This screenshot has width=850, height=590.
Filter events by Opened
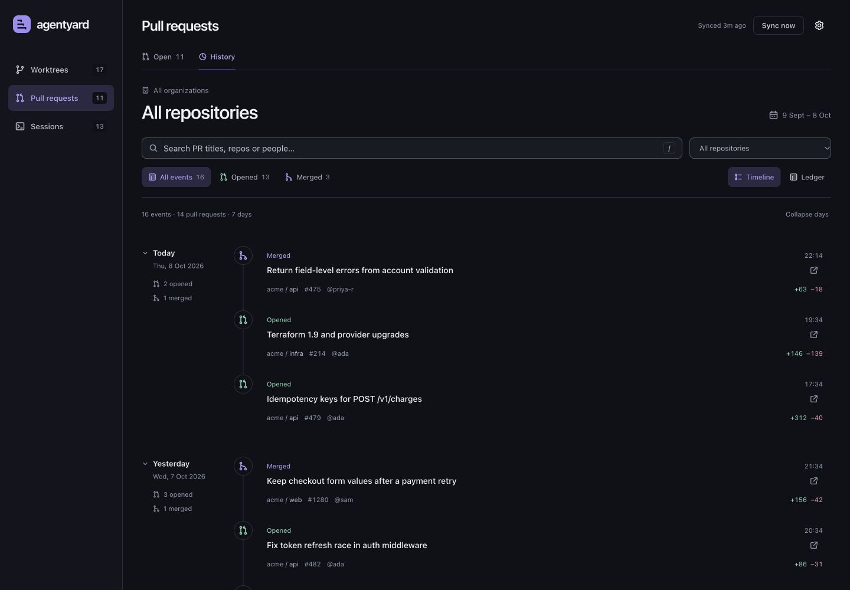[244, 177]
